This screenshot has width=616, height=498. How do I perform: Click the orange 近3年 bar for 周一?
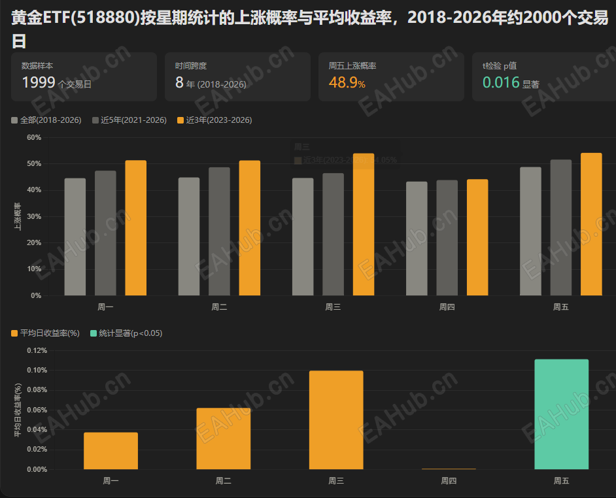(135, 228)
